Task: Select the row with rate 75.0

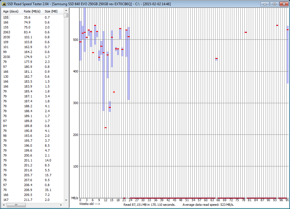Action: point(32,27)
